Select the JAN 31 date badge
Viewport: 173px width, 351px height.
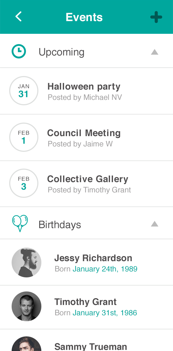tap(24, 91)
